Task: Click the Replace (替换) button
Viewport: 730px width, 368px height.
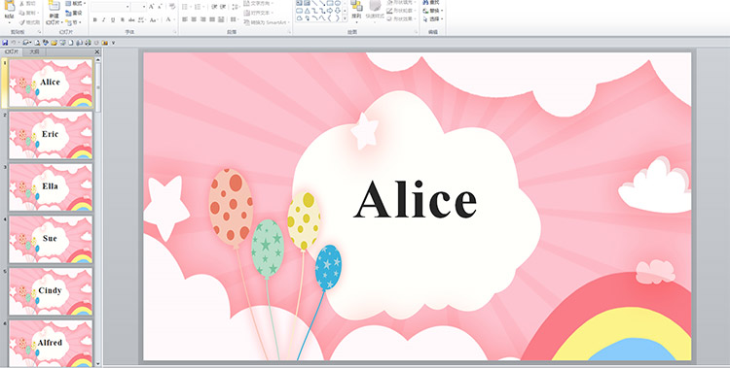Action: (x=433, y=11)
